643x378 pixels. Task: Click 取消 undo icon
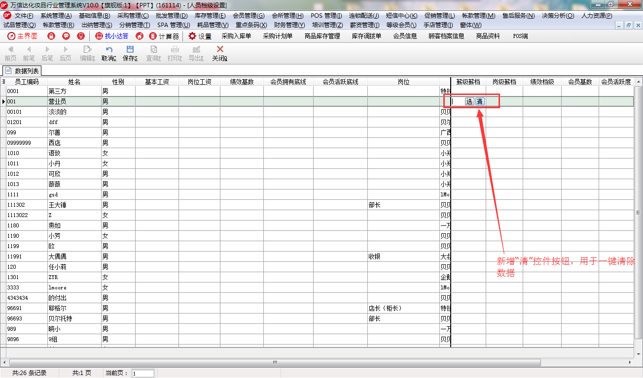(109, 54)
